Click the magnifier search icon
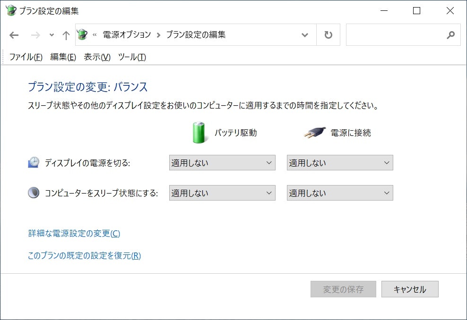 [450, 35]
